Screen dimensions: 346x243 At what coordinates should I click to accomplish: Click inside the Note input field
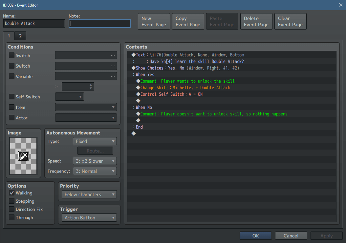click(99, 23)
